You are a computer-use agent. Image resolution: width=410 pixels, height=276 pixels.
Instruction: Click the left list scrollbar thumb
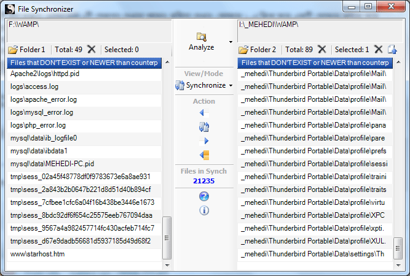point(167,237)
